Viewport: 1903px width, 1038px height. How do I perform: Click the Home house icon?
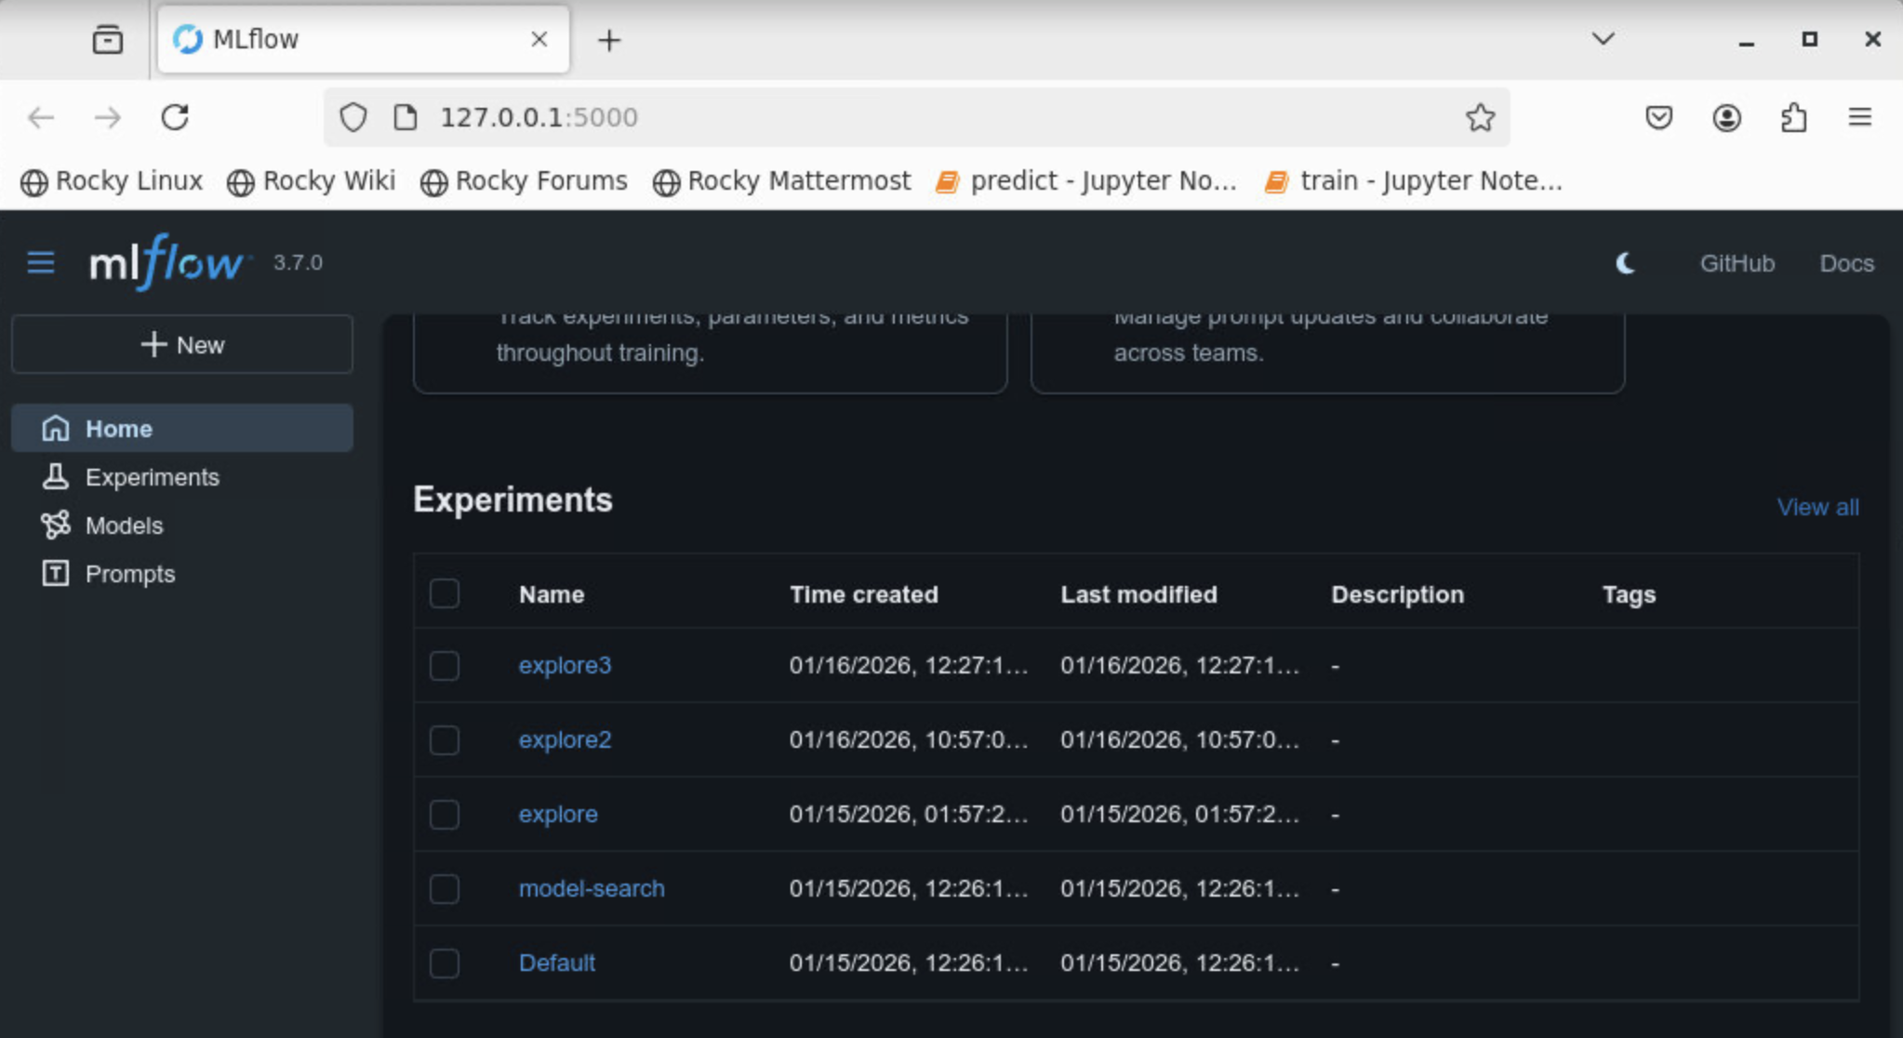point(56,428)
